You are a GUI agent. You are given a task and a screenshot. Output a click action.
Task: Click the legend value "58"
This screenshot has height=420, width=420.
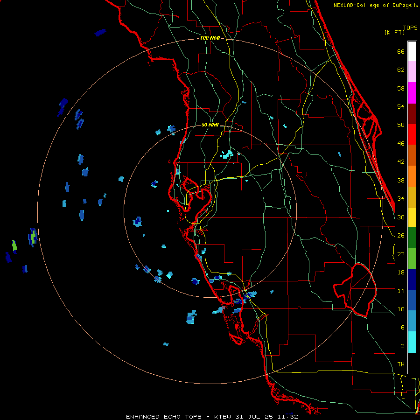(401, 88)
